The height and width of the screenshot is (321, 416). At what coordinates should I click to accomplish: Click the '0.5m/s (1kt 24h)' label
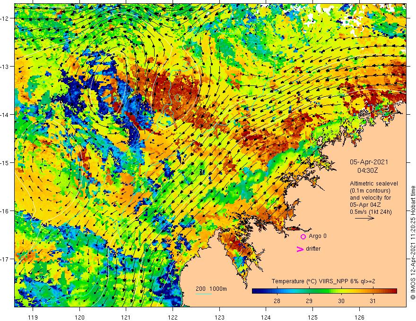coord(371,212)
